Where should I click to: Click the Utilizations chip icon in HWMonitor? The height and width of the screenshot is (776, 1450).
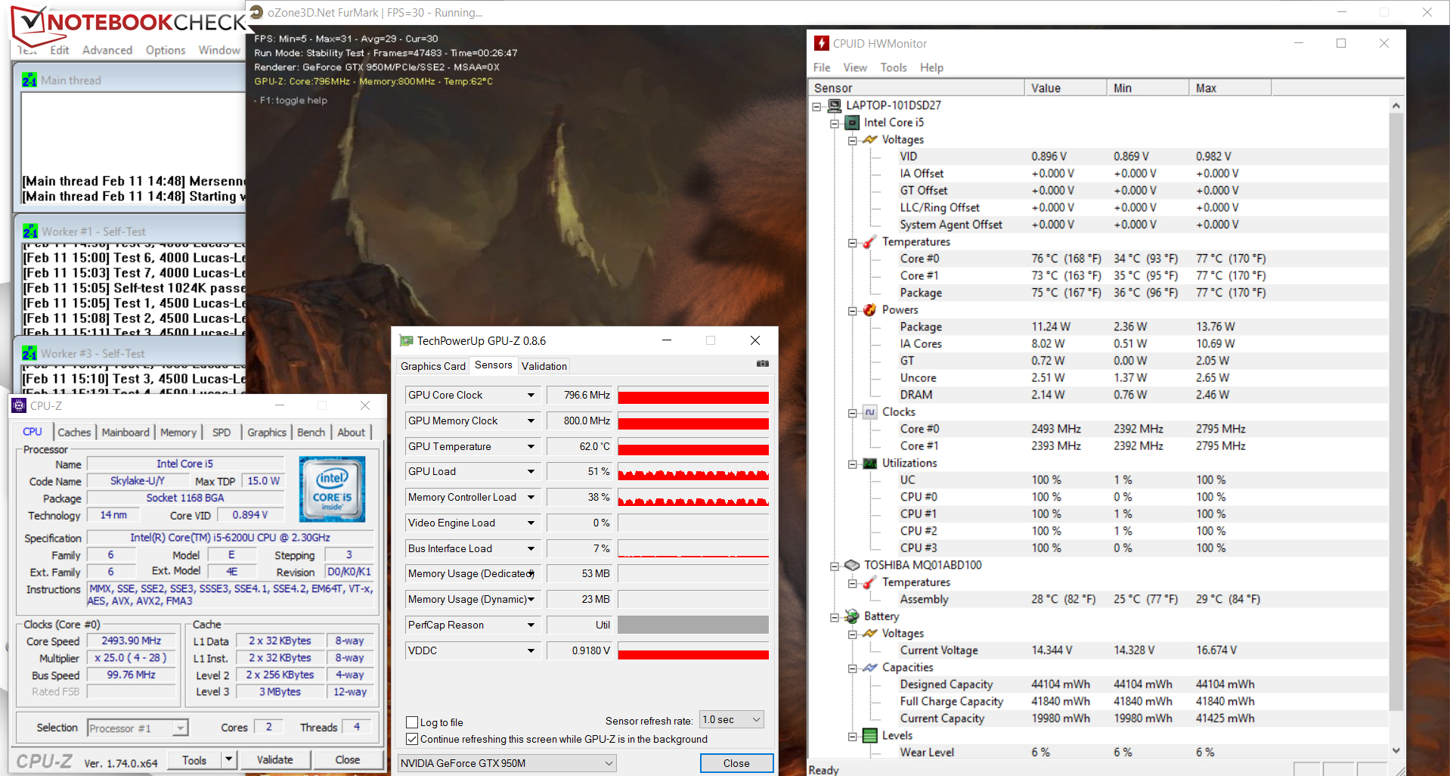[870, 463]
